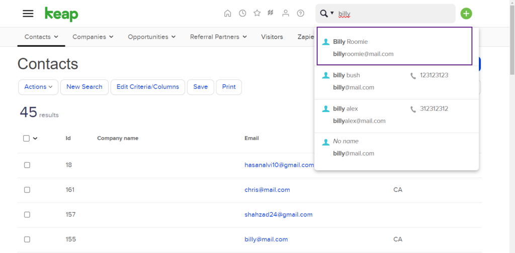This screenshot has height=253, width=515.
Task: Open email link shahzad24@gmail.com
Action: coord(279,214)
